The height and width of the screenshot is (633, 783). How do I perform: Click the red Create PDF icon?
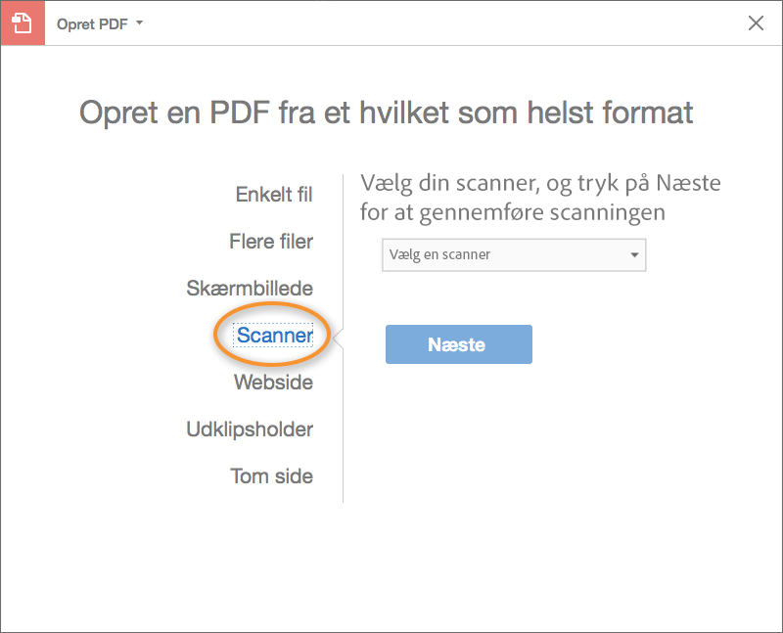coord(23,23)
